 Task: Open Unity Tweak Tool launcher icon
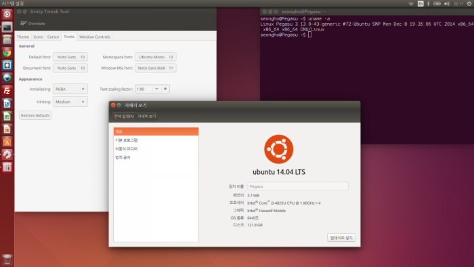pyautogui.click(x=7, y=167)
